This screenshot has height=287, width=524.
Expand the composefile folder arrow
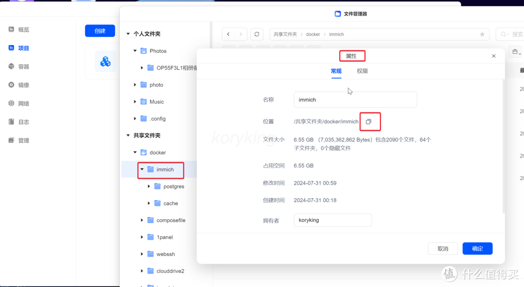coord(142,221)
